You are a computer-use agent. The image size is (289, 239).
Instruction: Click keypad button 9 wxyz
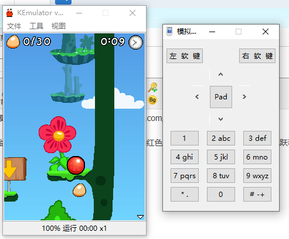pyautogui.click(x=257, y=175)
